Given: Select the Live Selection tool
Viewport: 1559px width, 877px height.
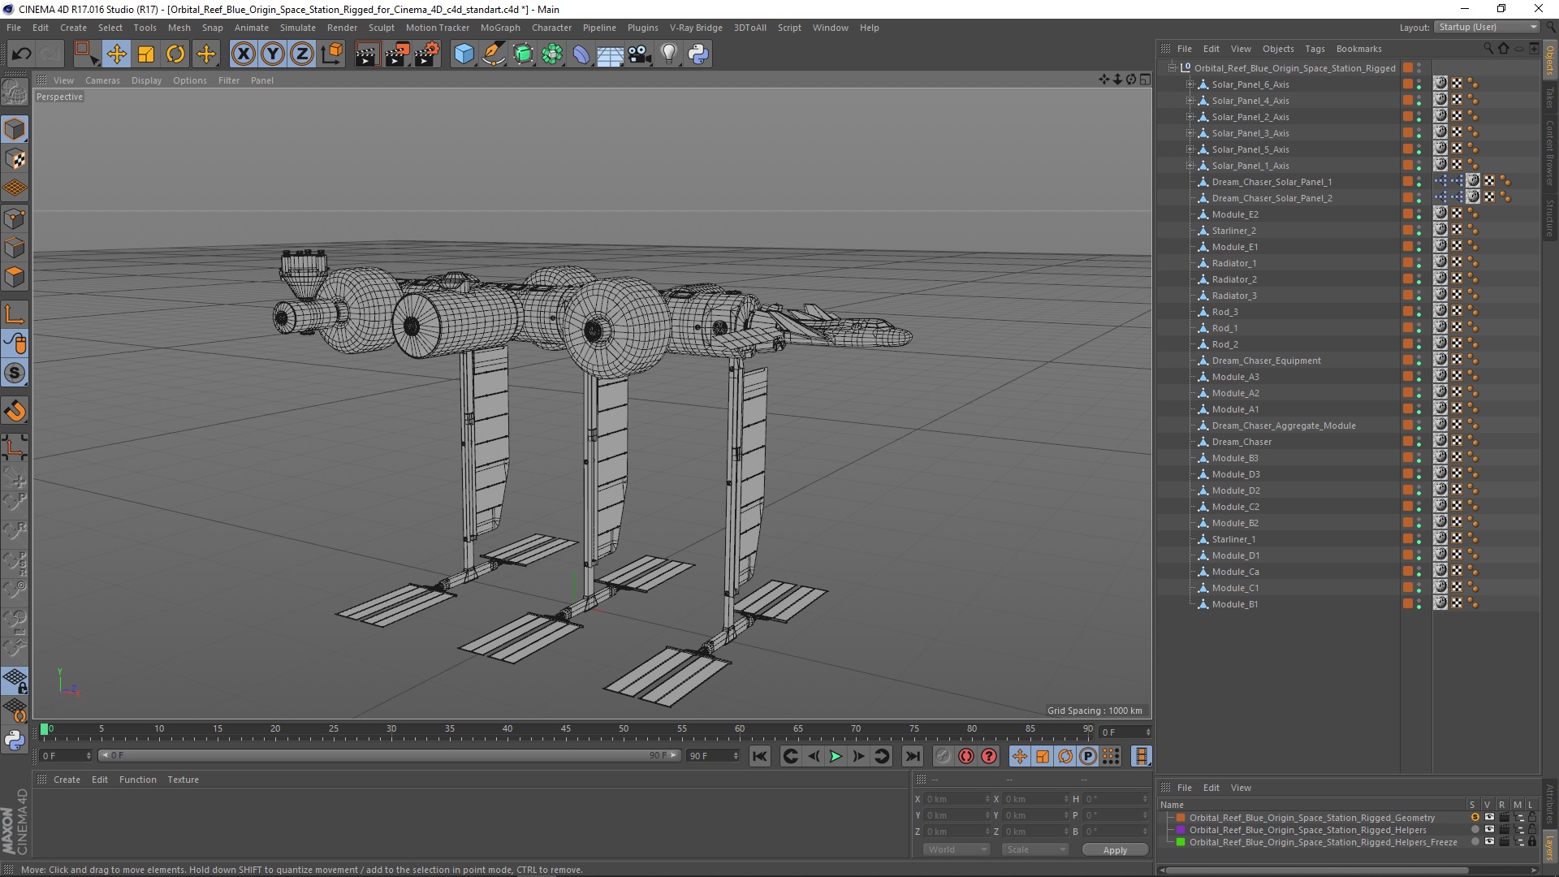Looking at the screenshot, I should (x=85, y=54).
